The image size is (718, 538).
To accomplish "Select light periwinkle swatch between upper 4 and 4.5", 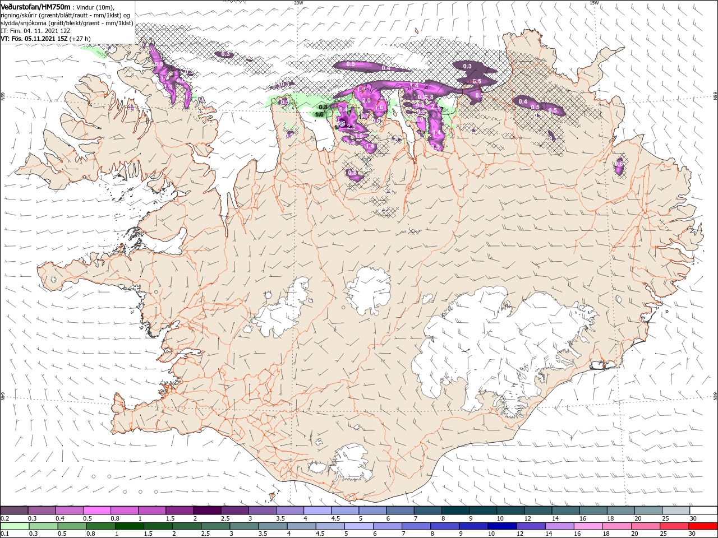I will (317, 511).
